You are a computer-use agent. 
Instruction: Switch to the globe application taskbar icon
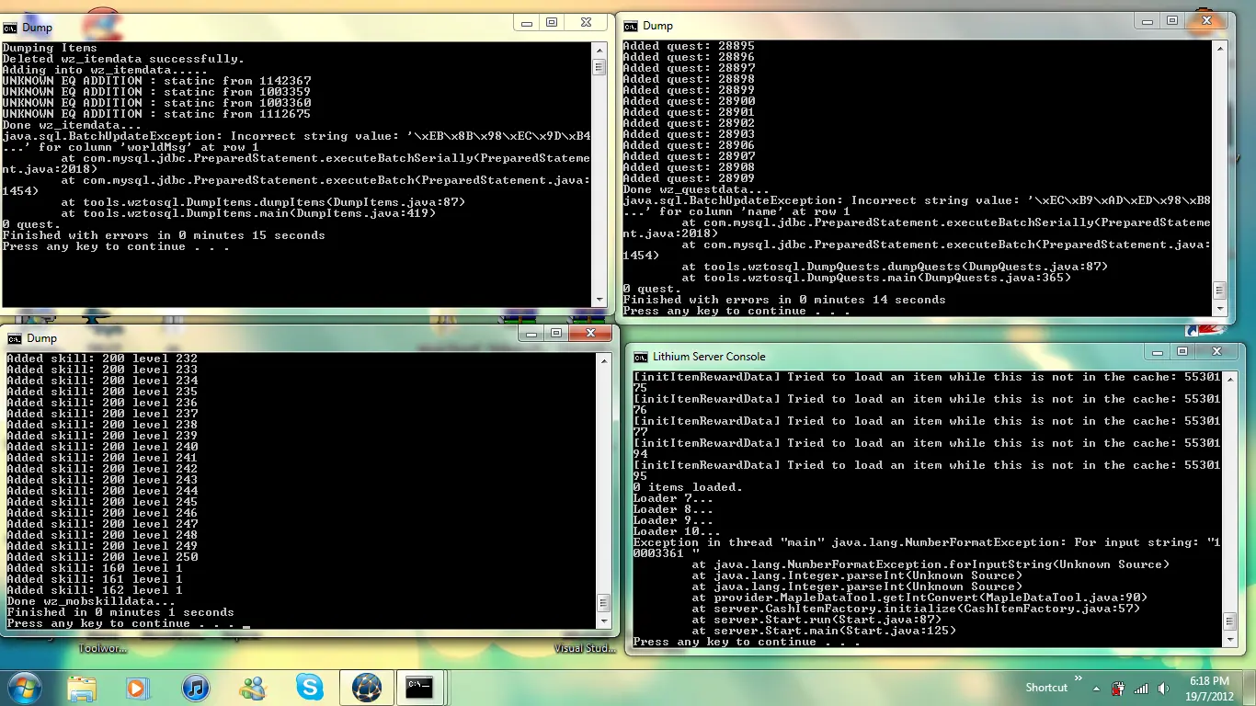367,688
